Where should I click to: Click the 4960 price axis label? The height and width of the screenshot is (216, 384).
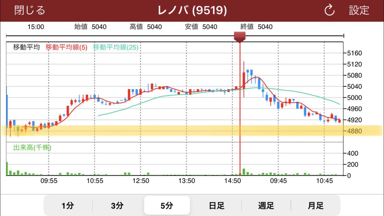click(354, 109)
